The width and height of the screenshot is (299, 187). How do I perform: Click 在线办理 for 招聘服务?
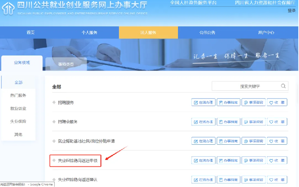click(204, 102)
